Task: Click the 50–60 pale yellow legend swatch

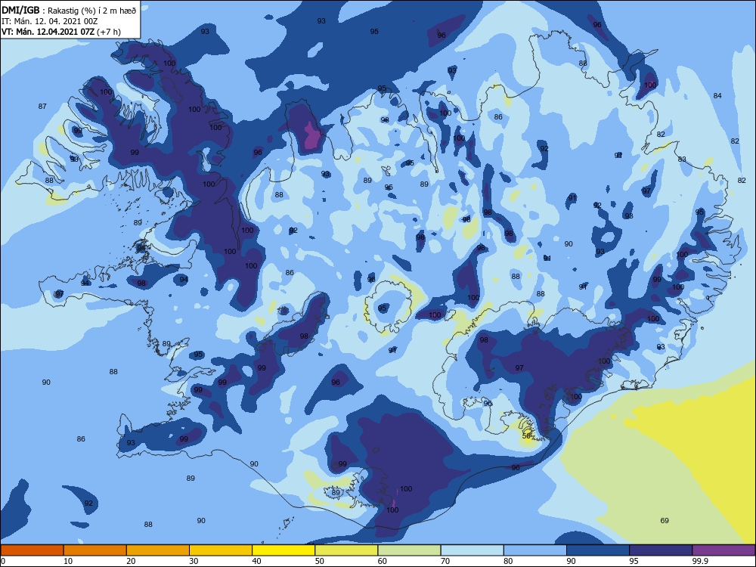Action: (x=346, y=550)
